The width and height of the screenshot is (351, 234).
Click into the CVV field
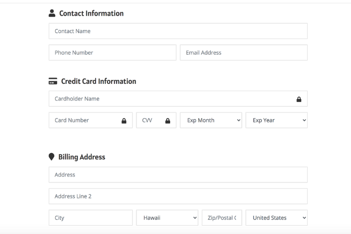(150, 120)
